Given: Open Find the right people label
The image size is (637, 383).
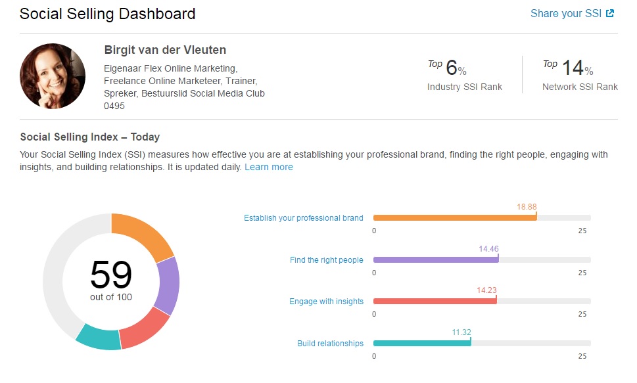Looking at the screenshot, I should (x=326, y=260).
